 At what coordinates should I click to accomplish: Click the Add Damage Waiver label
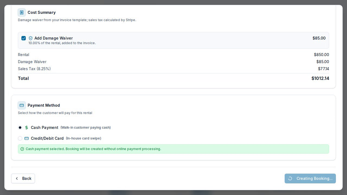pyautogui.click(x=53, y=38)
